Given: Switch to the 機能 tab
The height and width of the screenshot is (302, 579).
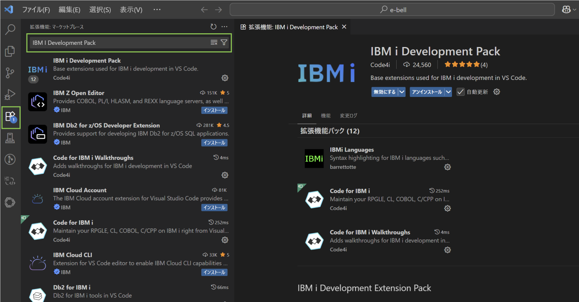Looking at the screenshot, I should (326, 116).
